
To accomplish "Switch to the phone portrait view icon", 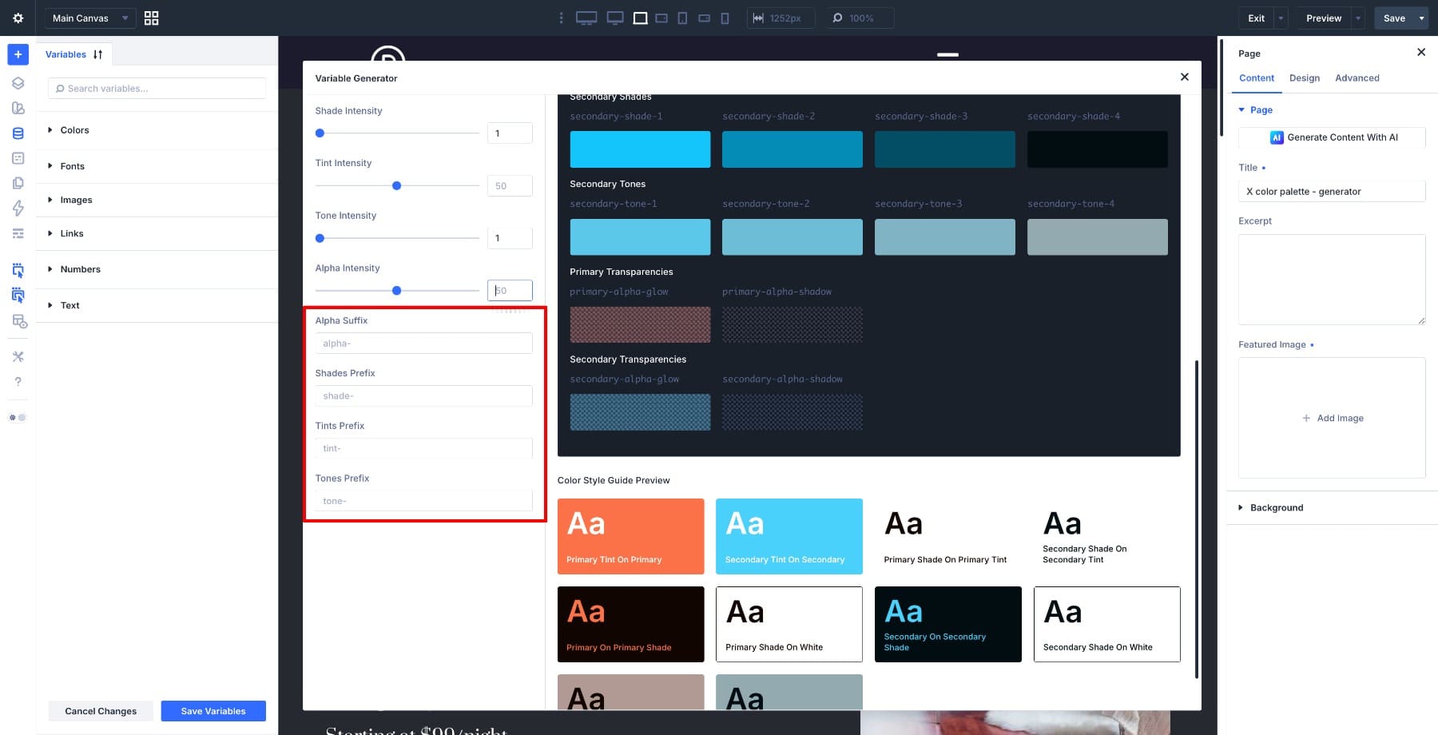I will pyautogui.click(x=725, y=18).
